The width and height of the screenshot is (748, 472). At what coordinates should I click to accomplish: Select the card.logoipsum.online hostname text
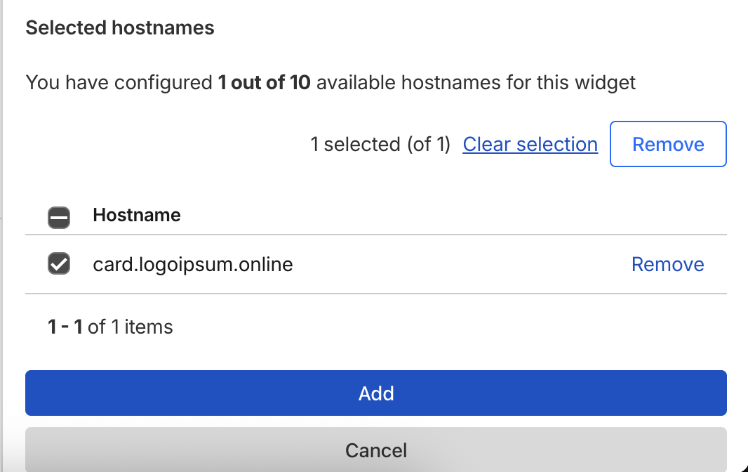[192, 264]
